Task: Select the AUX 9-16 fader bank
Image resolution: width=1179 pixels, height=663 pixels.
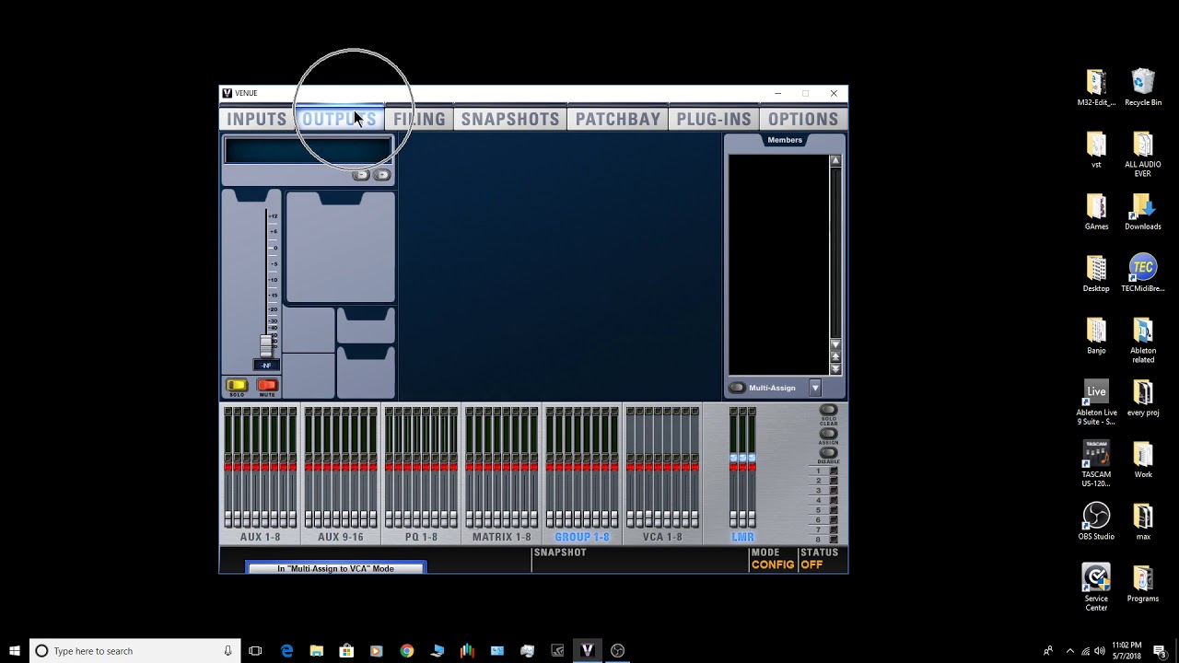Action: tap(340, 537)
